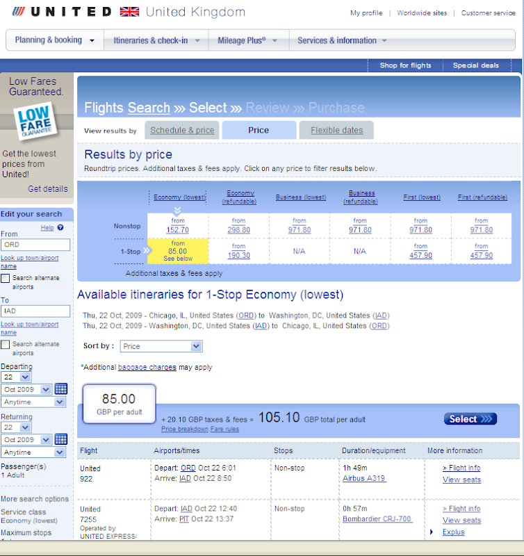Click View seats for United 7255
Viewport: 524px width, 556px height.
tap(462, 521)
